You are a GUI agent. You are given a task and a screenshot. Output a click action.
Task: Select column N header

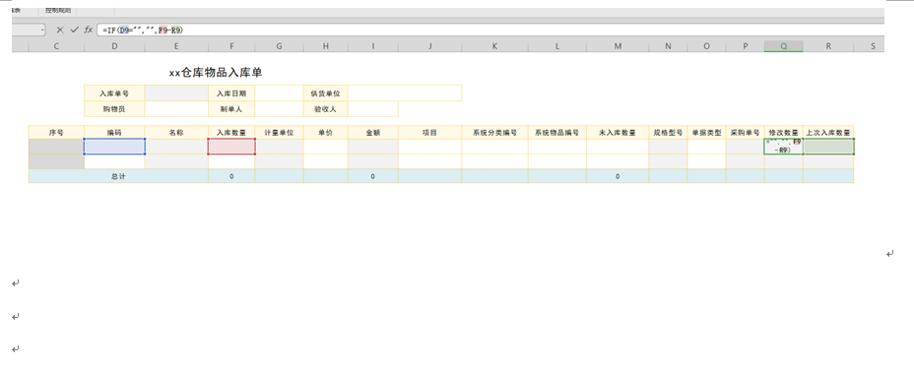coord(668,46)
